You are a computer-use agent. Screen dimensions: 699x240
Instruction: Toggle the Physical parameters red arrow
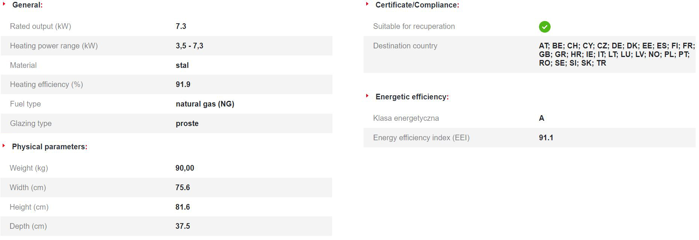[x=4, y=145]
